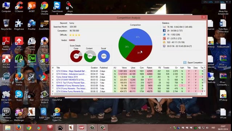
Task: Sort table by Duration column header
Action: click(x=94, y=68)
